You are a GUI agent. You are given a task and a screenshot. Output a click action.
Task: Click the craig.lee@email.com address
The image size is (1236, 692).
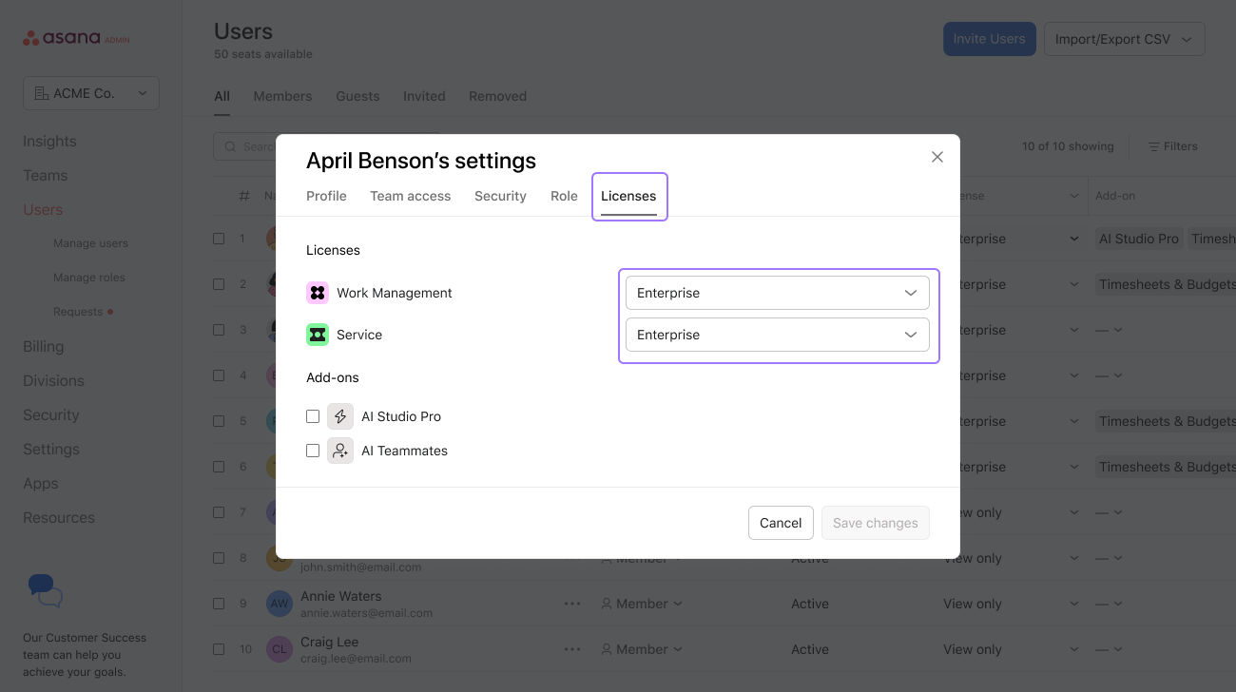pos(356,659)
